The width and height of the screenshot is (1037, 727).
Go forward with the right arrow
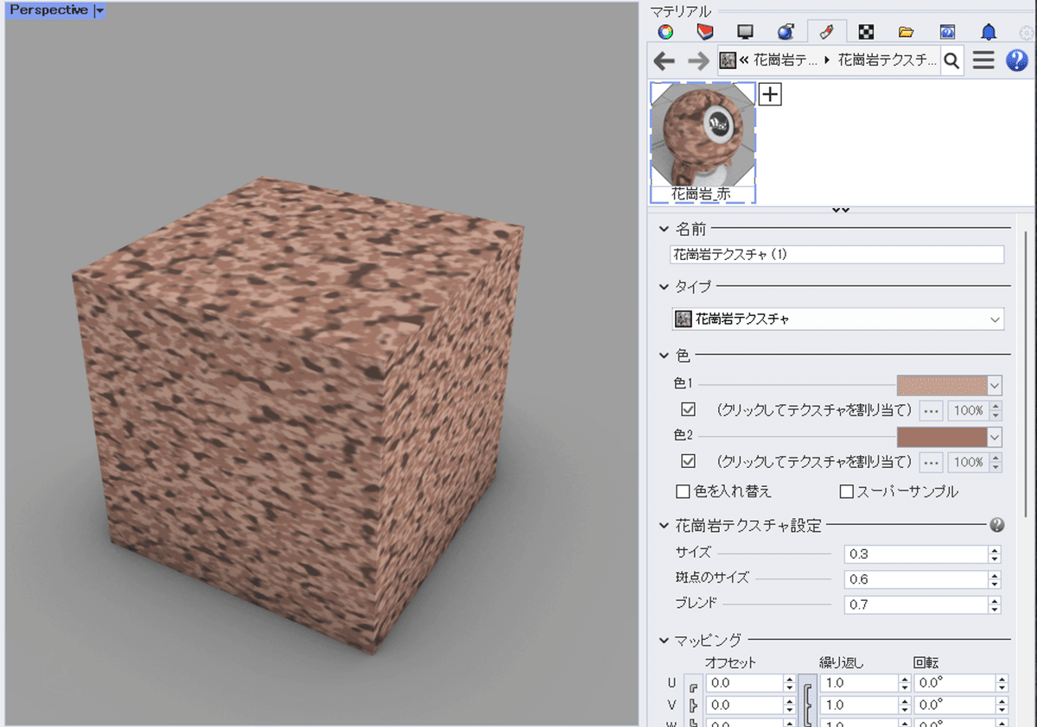(698, 60)
